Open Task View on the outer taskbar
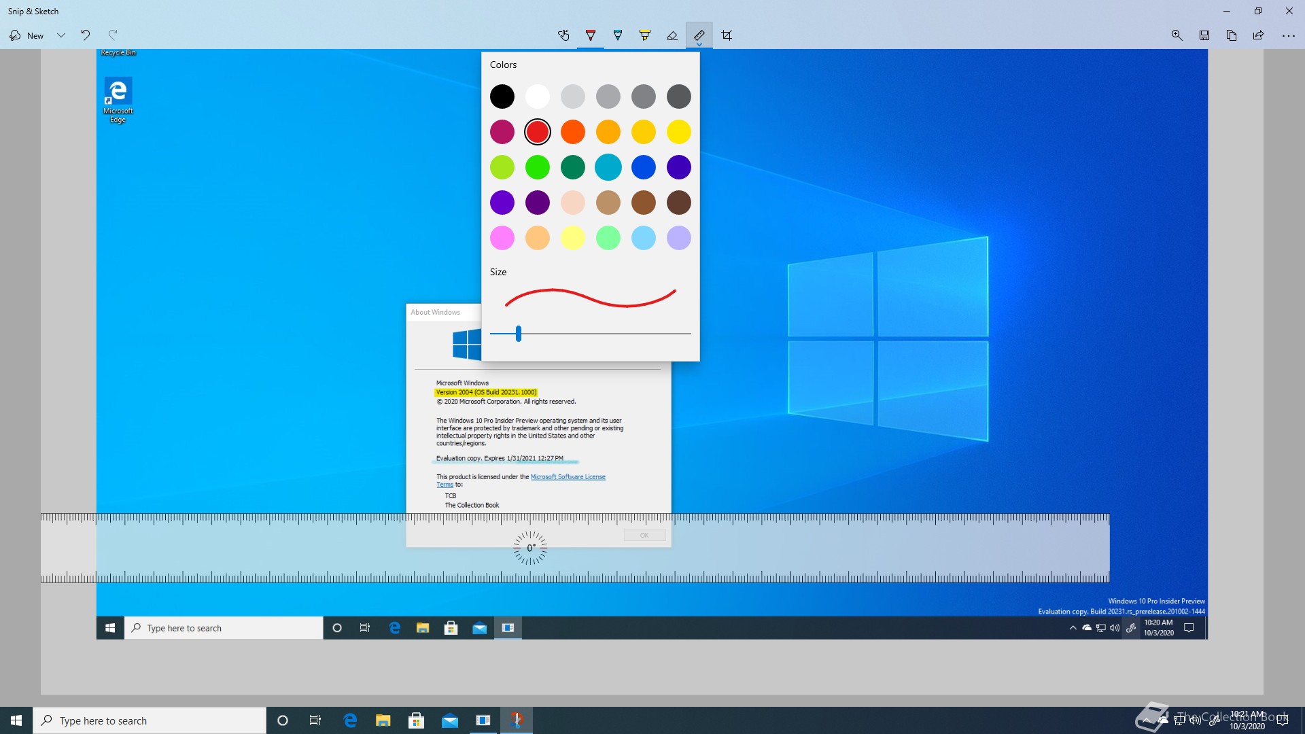 [315, 720]
